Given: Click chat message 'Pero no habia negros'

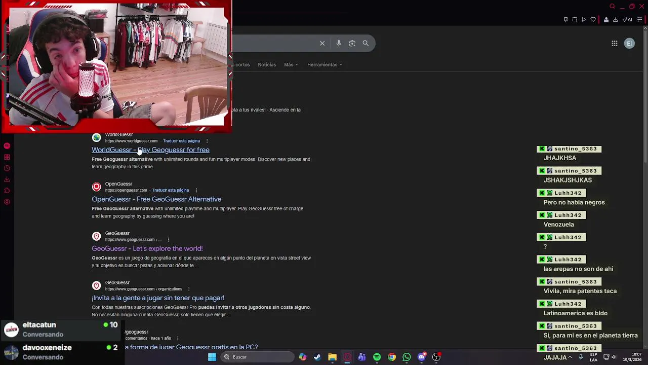Looking at the screenshot, I should coord(574,202).
